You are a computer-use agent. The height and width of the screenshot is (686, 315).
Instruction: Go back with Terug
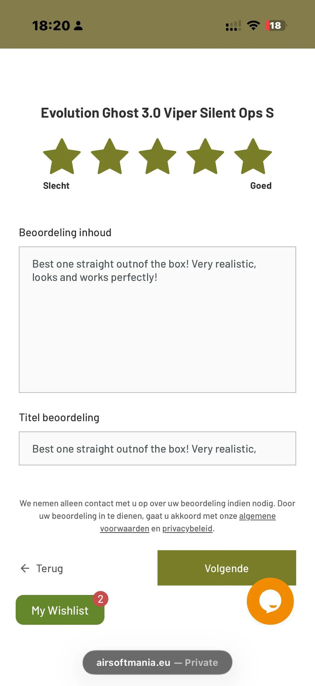(49, 568)
